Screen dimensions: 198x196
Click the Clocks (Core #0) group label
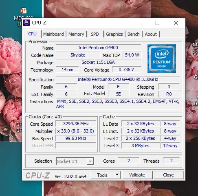click(x=45, y=117)
